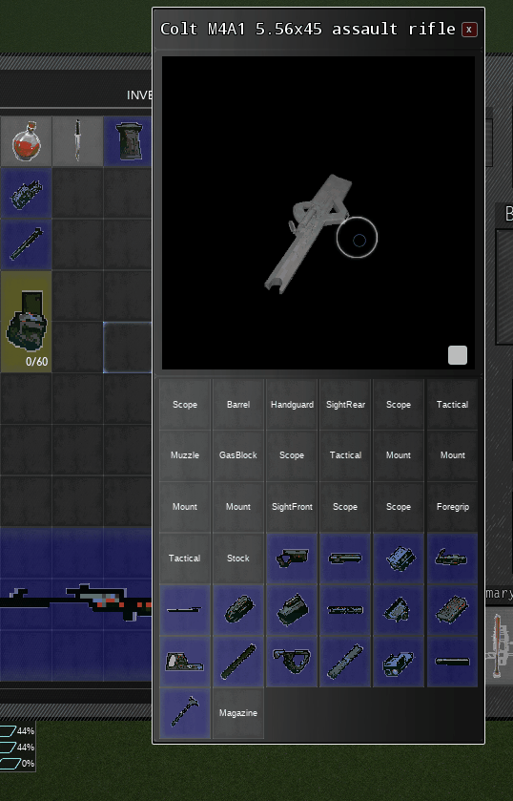This screenshot has width=513, height=801.
Task: Select the skeleton stock icon
Action: coord(292,662)
